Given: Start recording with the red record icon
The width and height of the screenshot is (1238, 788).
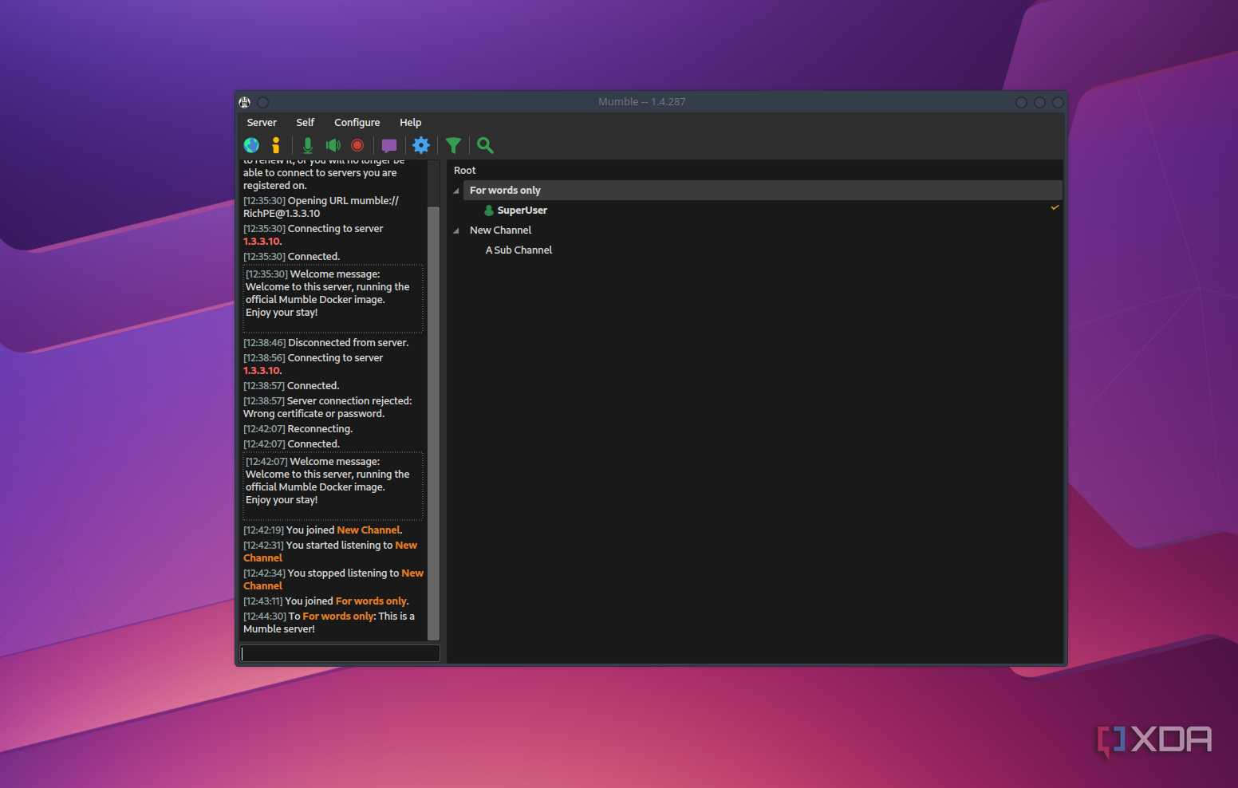Looking at the screenshot, I should (x=357, y=145).
